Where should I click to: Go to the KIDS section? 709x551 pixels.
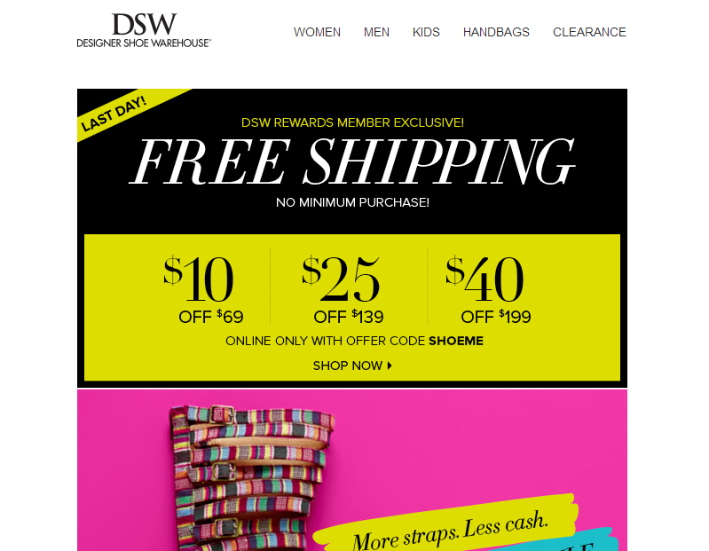426,32
